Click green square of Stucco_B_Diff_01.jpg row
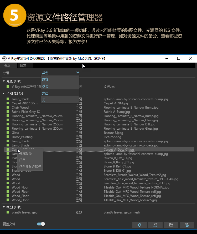197x234 pixels. (8, 158)
